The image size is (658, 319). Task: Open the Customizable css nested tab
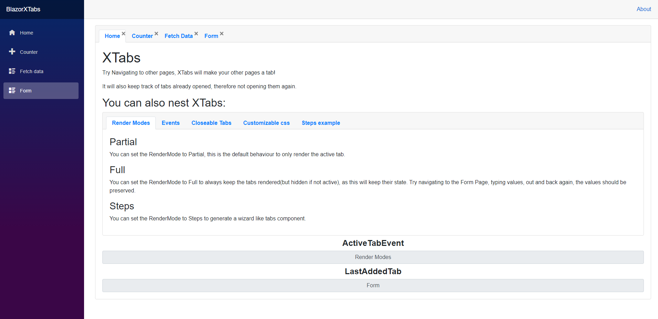pos(266,123)
